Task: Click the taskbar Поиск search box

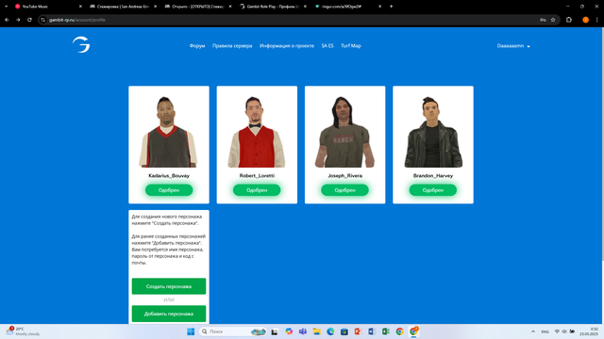Action: click(x=233, y=331)
